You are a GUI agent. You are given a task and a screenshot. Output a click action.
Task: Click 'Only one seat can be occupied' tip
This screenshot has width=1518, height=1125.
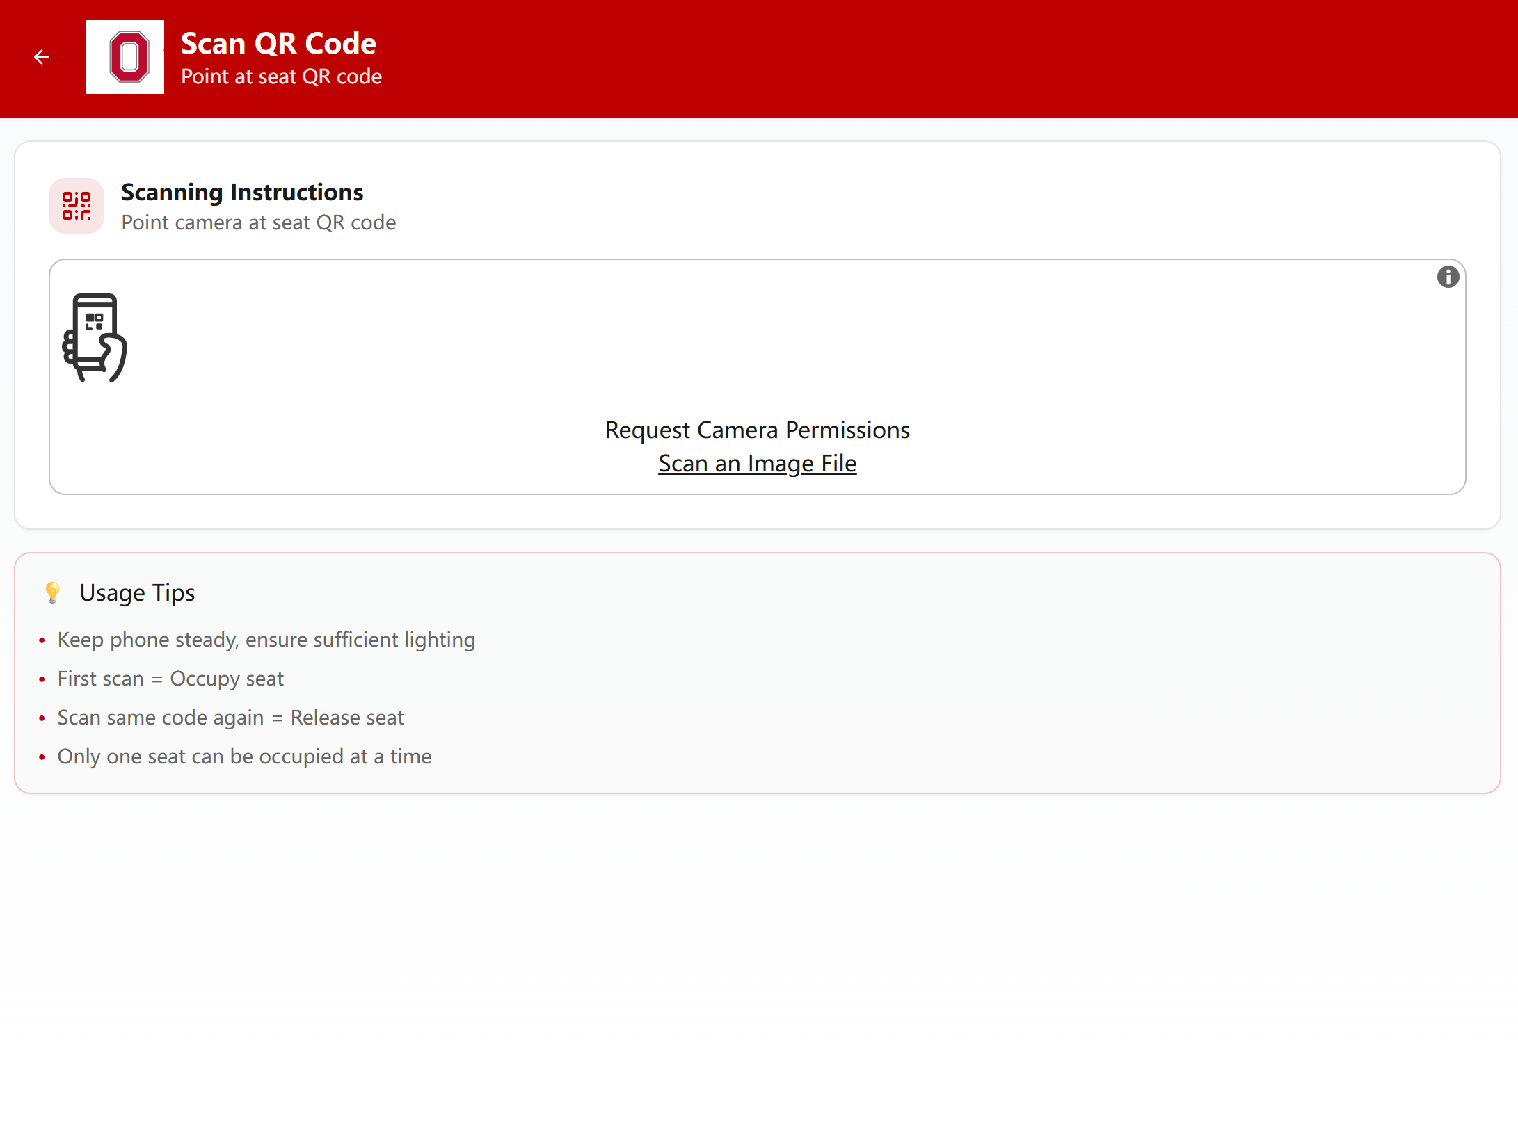(244, 756)
